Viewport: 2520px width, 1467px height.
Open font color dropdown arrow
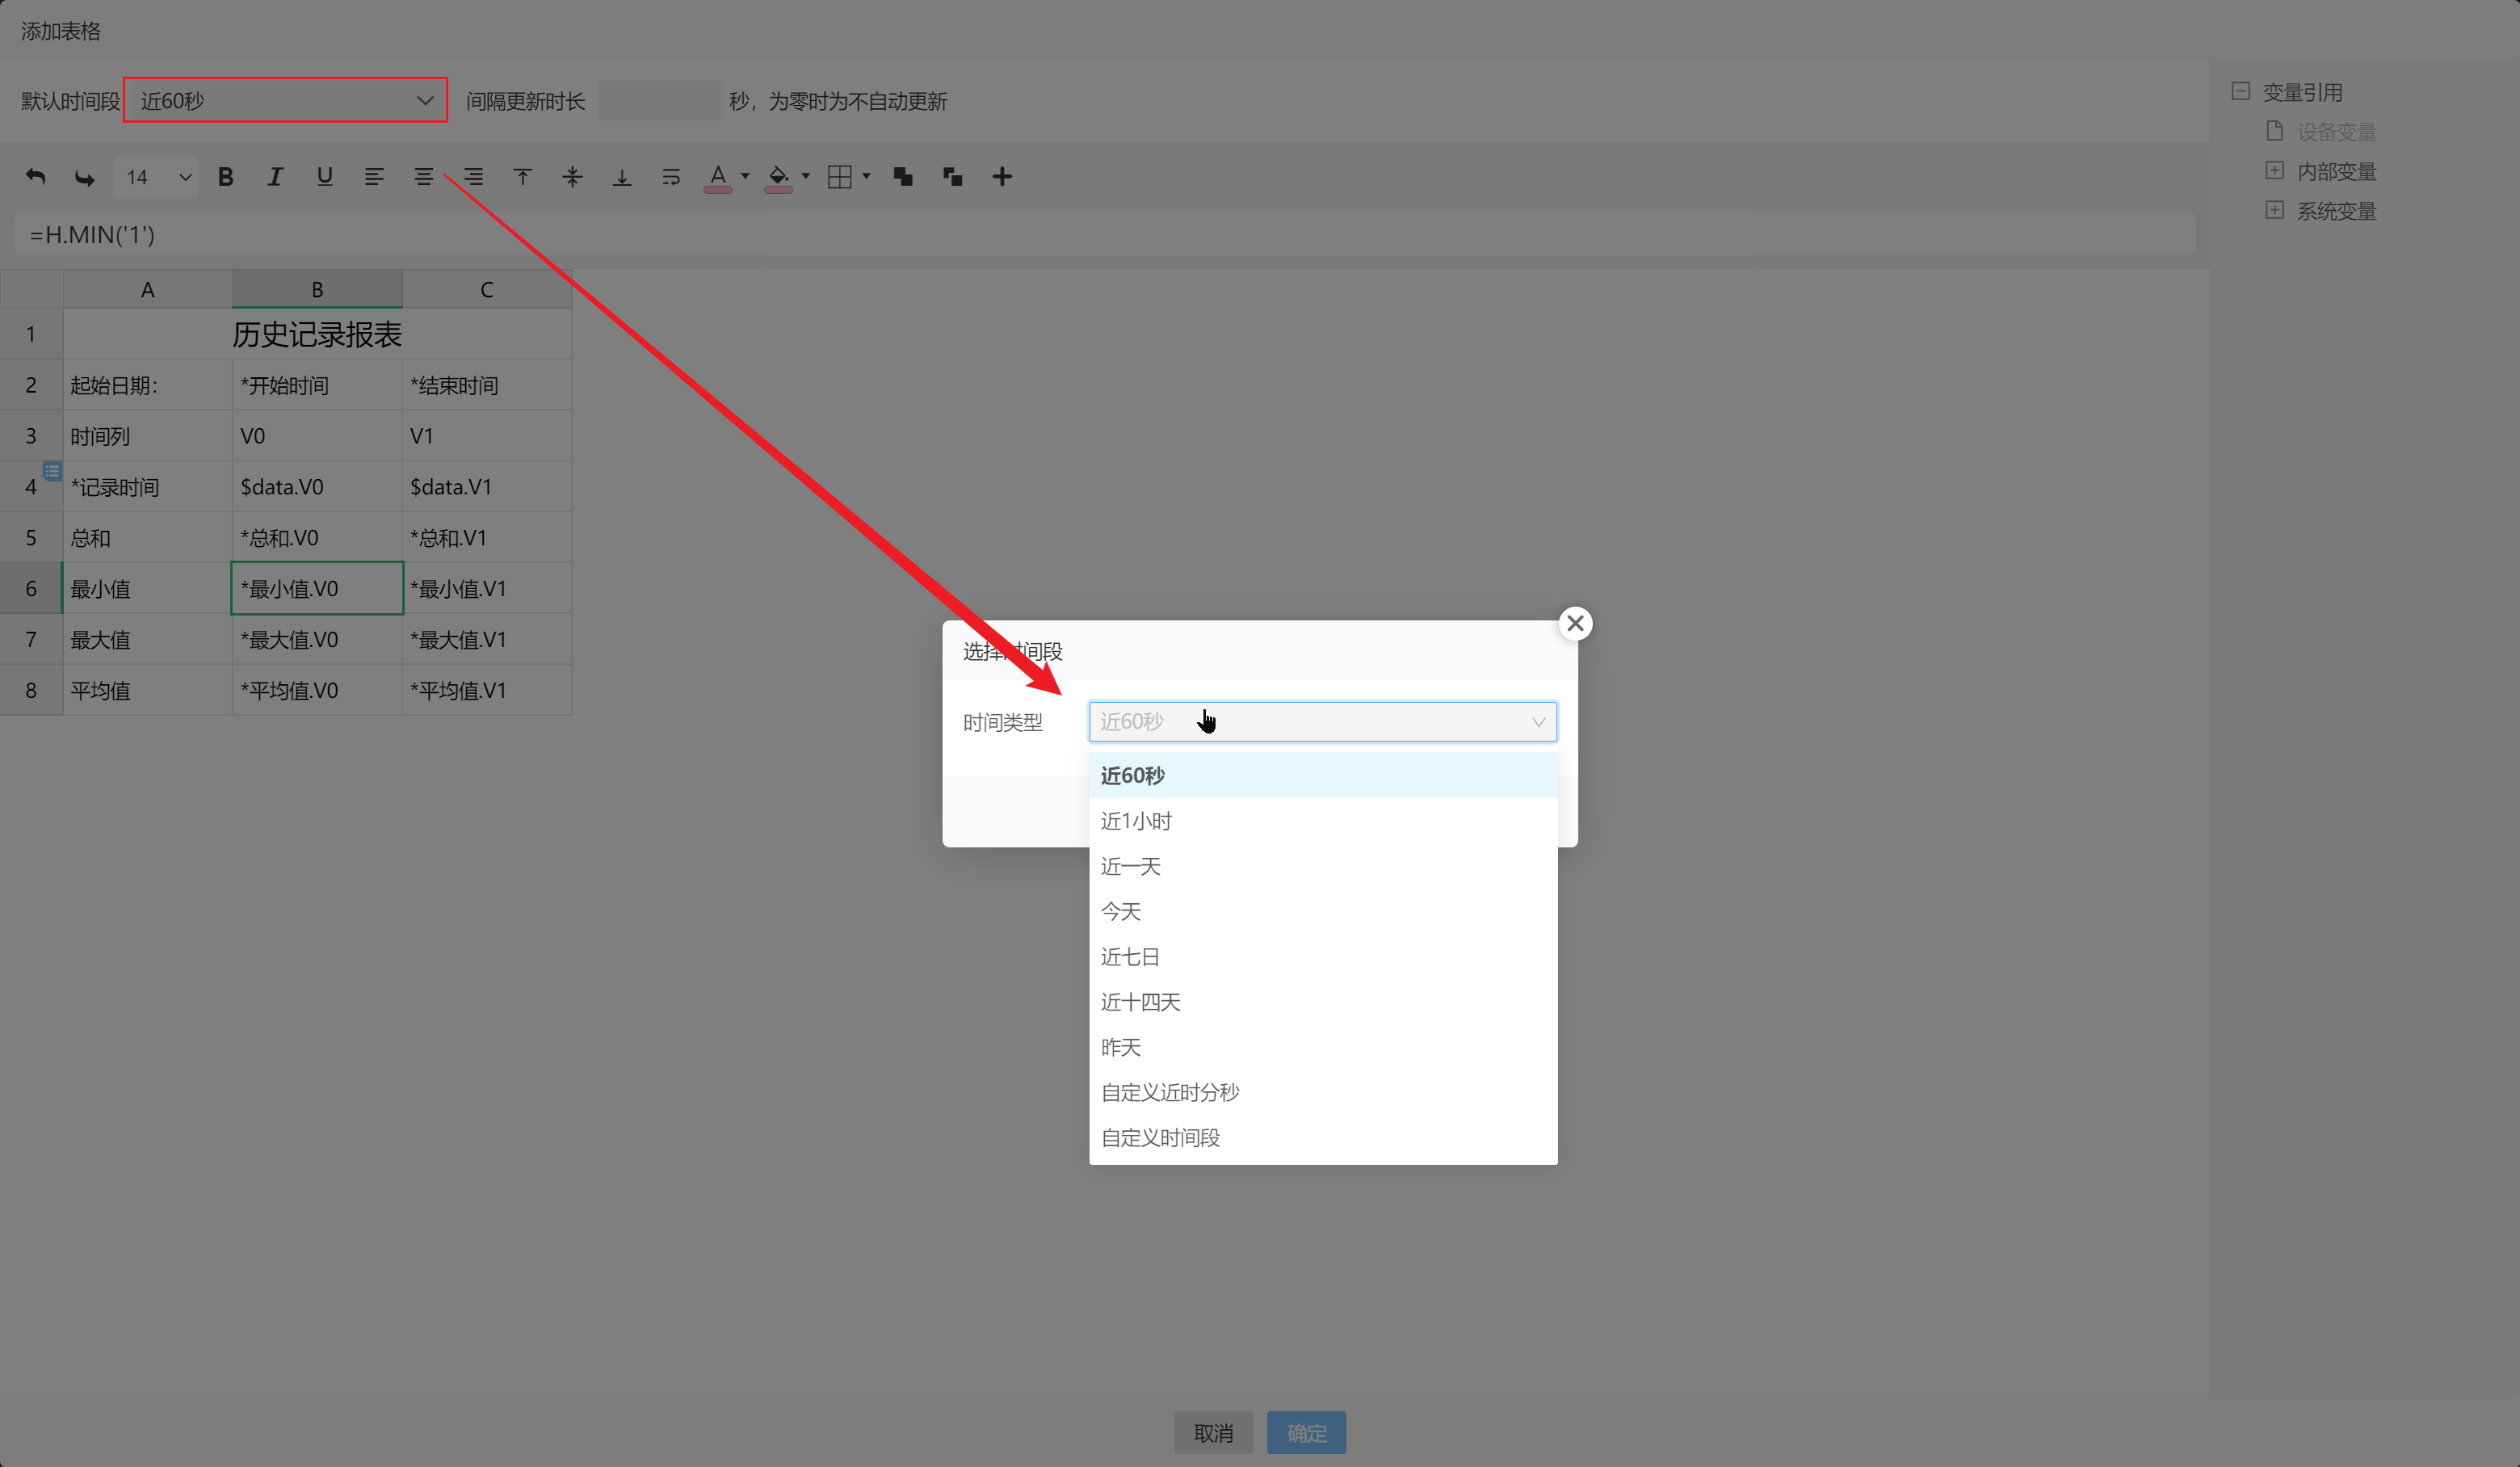point(745,176)
